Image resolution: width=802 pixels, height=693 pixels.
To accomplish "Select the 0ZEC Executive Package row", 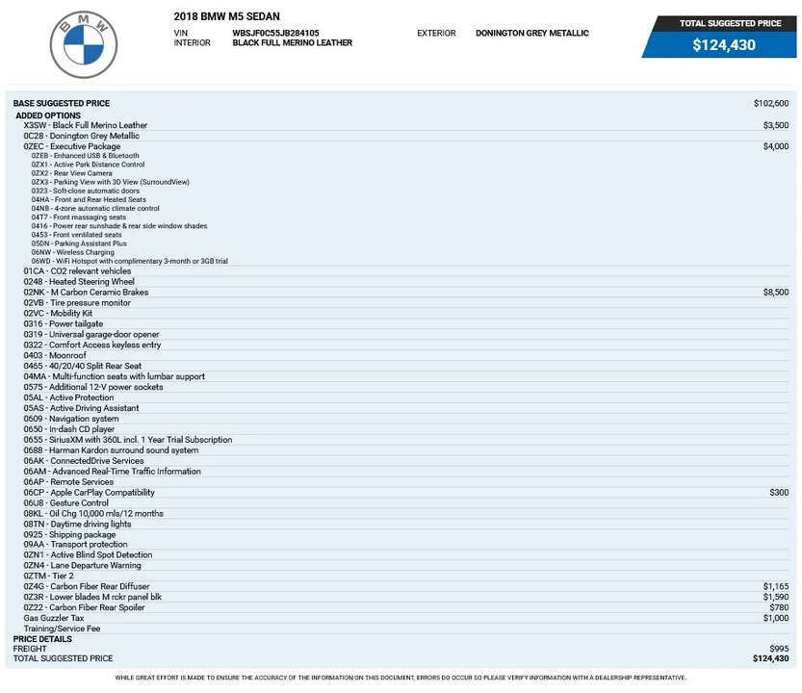I will 406,146.
